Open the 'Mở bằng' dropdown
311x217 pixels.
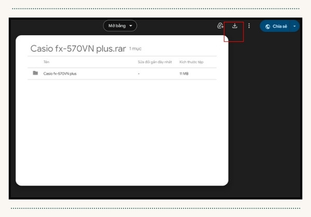(120, 26)
